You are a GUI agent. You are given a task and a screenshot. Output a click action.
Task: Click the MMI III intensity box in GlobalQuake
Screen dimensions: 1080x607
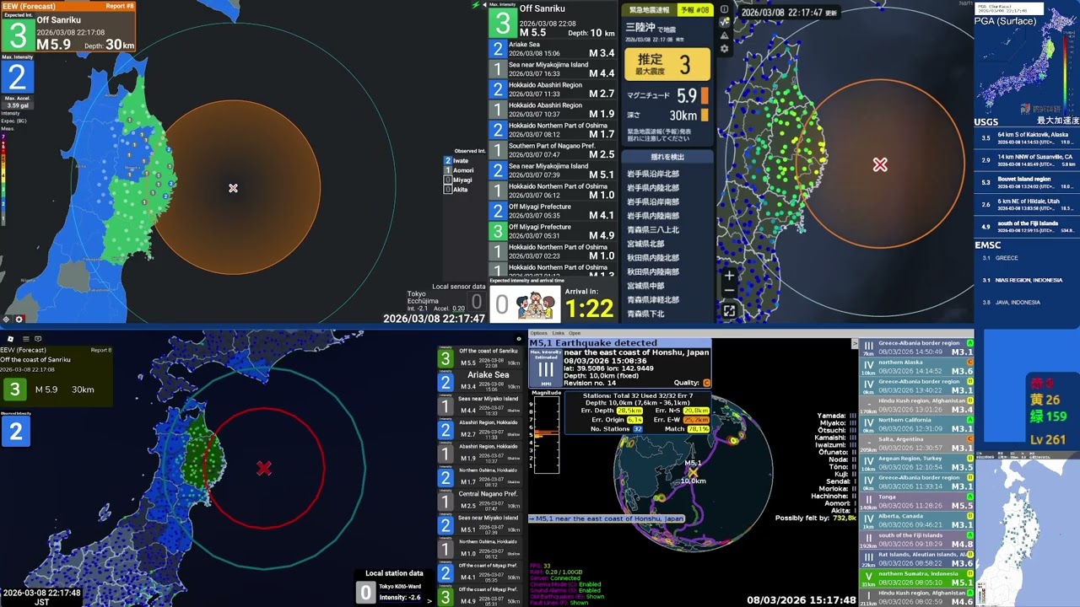pyautogui.click(x=546, y=369)
